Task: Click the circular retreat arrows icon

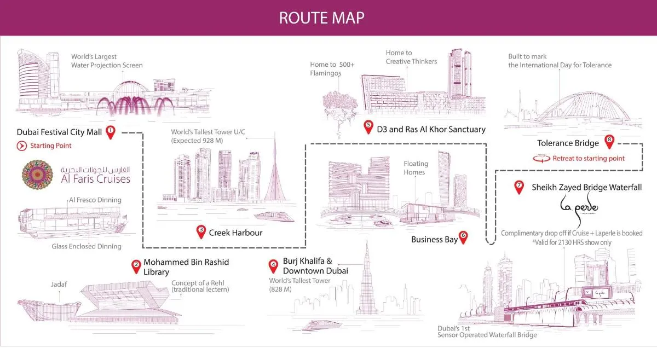Action: coord(542,159)
